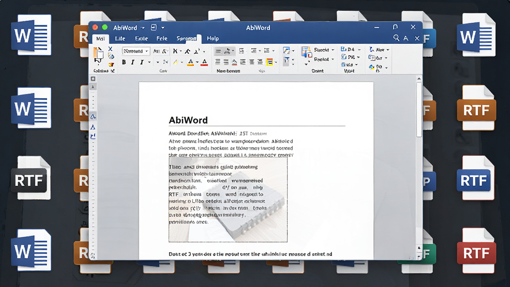The width and height of the screenshot is (510, 287).
Task: Expand the Suedd dropdown
Action: (333, 50)
